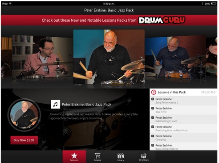Screen dimensions: 219x163
Task: Tap the Bluetooth icon in status bar
Action: pos(203,4)
